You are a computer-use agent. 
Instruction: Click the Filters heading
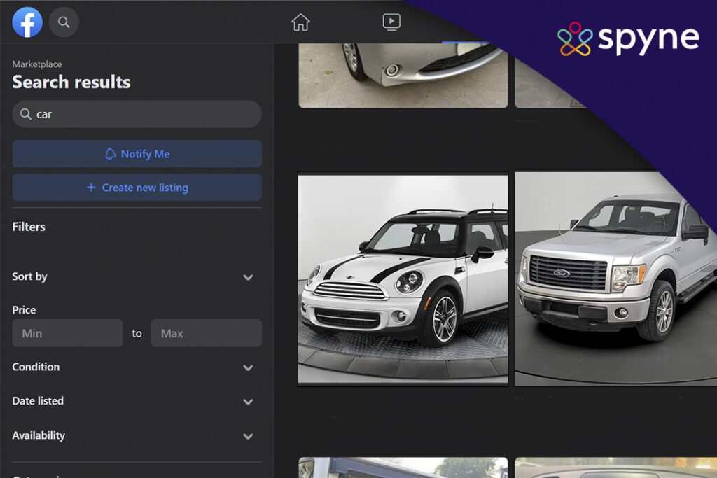tap(29, 226)
